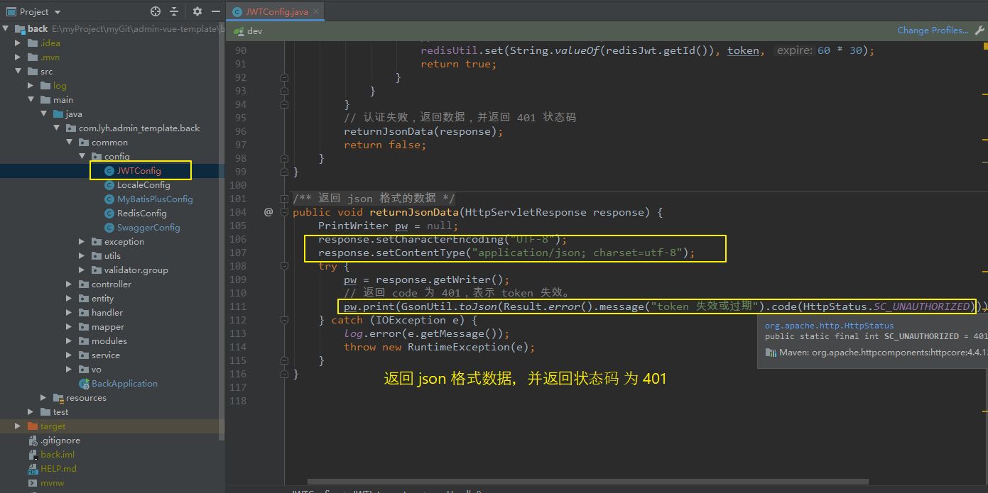988x493 pixels.
Task: Open Project panel settings gear
Action: 197,11
